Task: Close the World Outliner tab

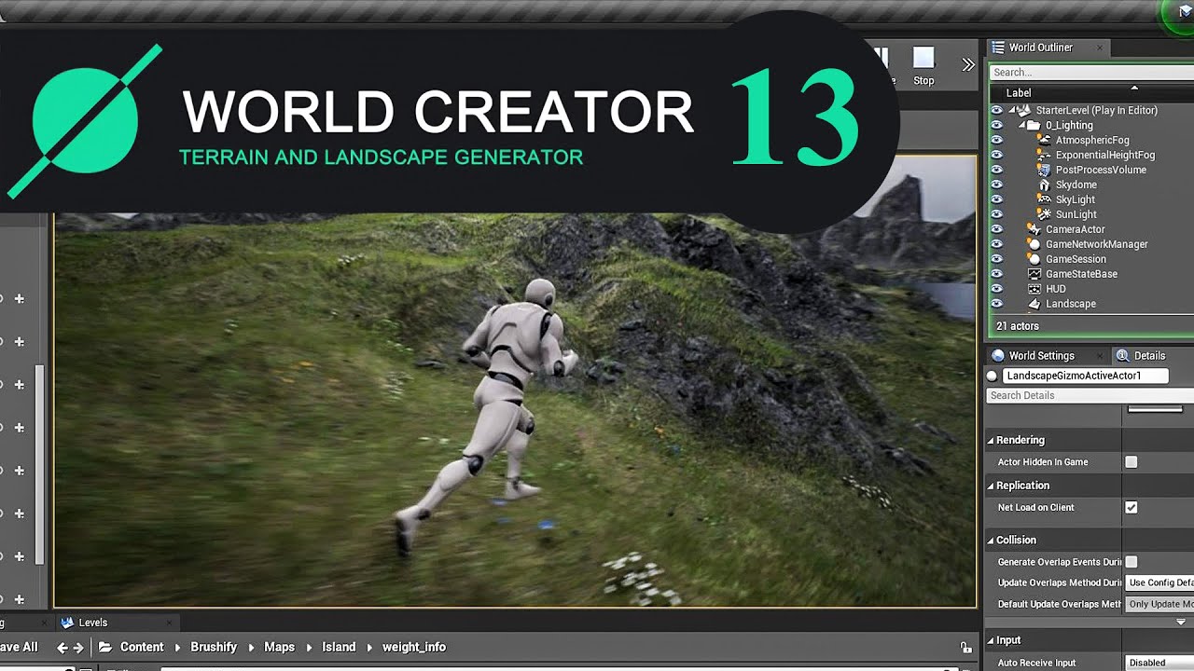Action: 1100,48
